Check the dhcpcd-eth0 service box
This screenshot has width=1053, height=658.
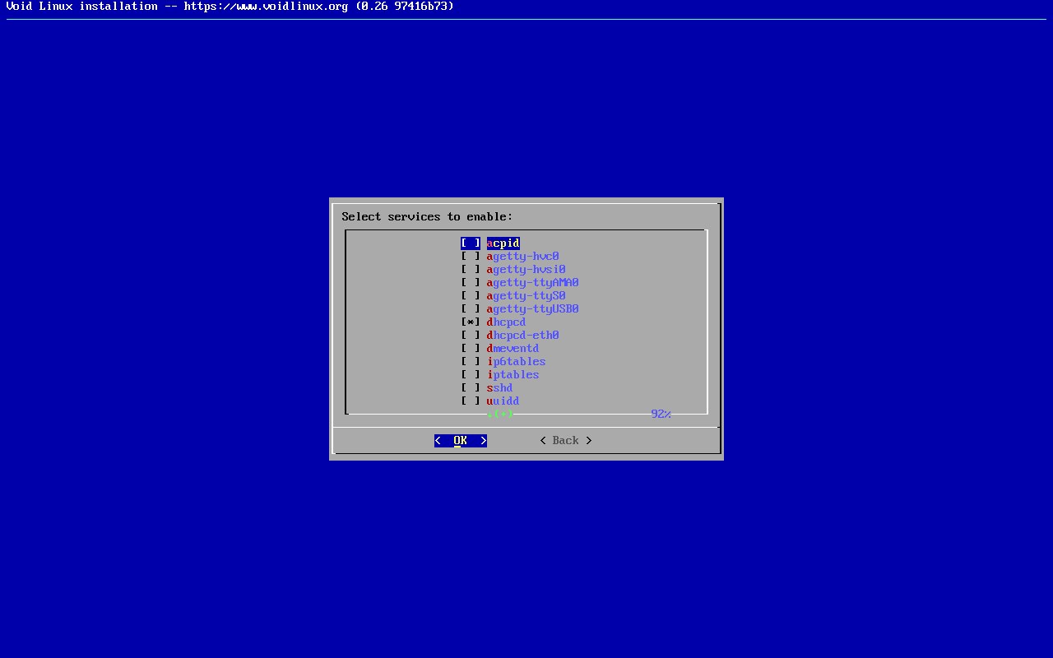(470, 336)
